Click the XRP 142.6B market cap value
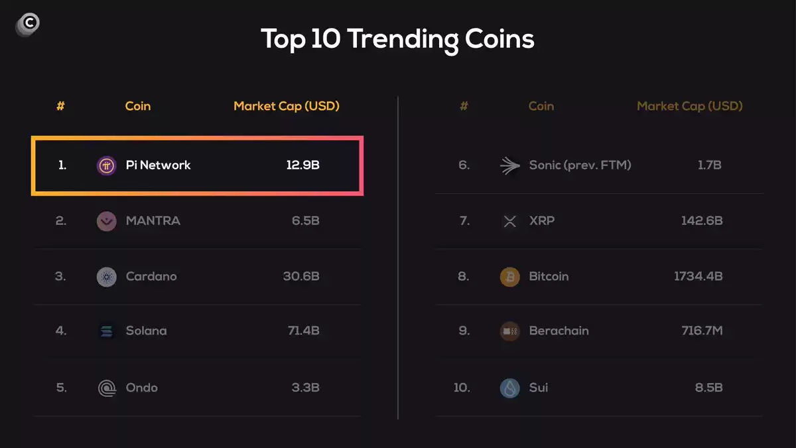 pos(702,221)
